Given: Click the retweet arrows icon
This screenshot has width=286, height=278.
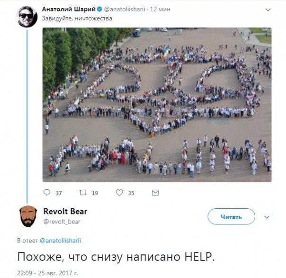Looking at the screenshot, I should click(x=83, y=193).
